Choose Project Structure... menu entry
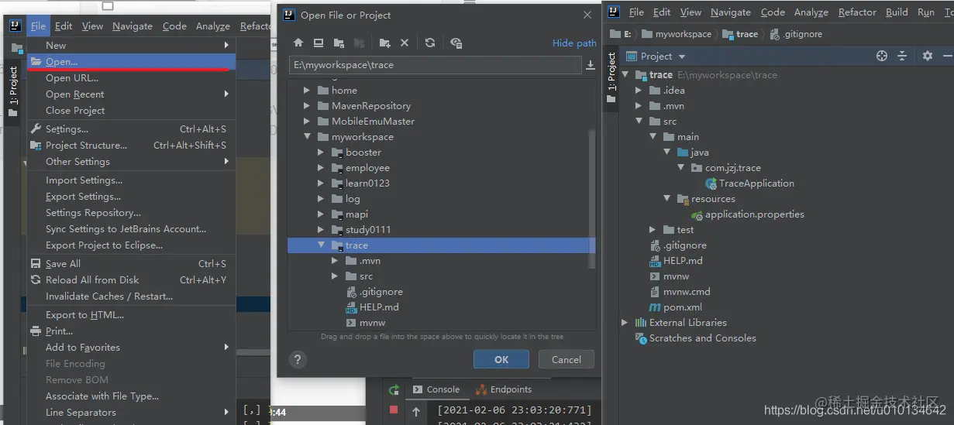The height and width of the screenshot is (425, 954). (131, 145)
